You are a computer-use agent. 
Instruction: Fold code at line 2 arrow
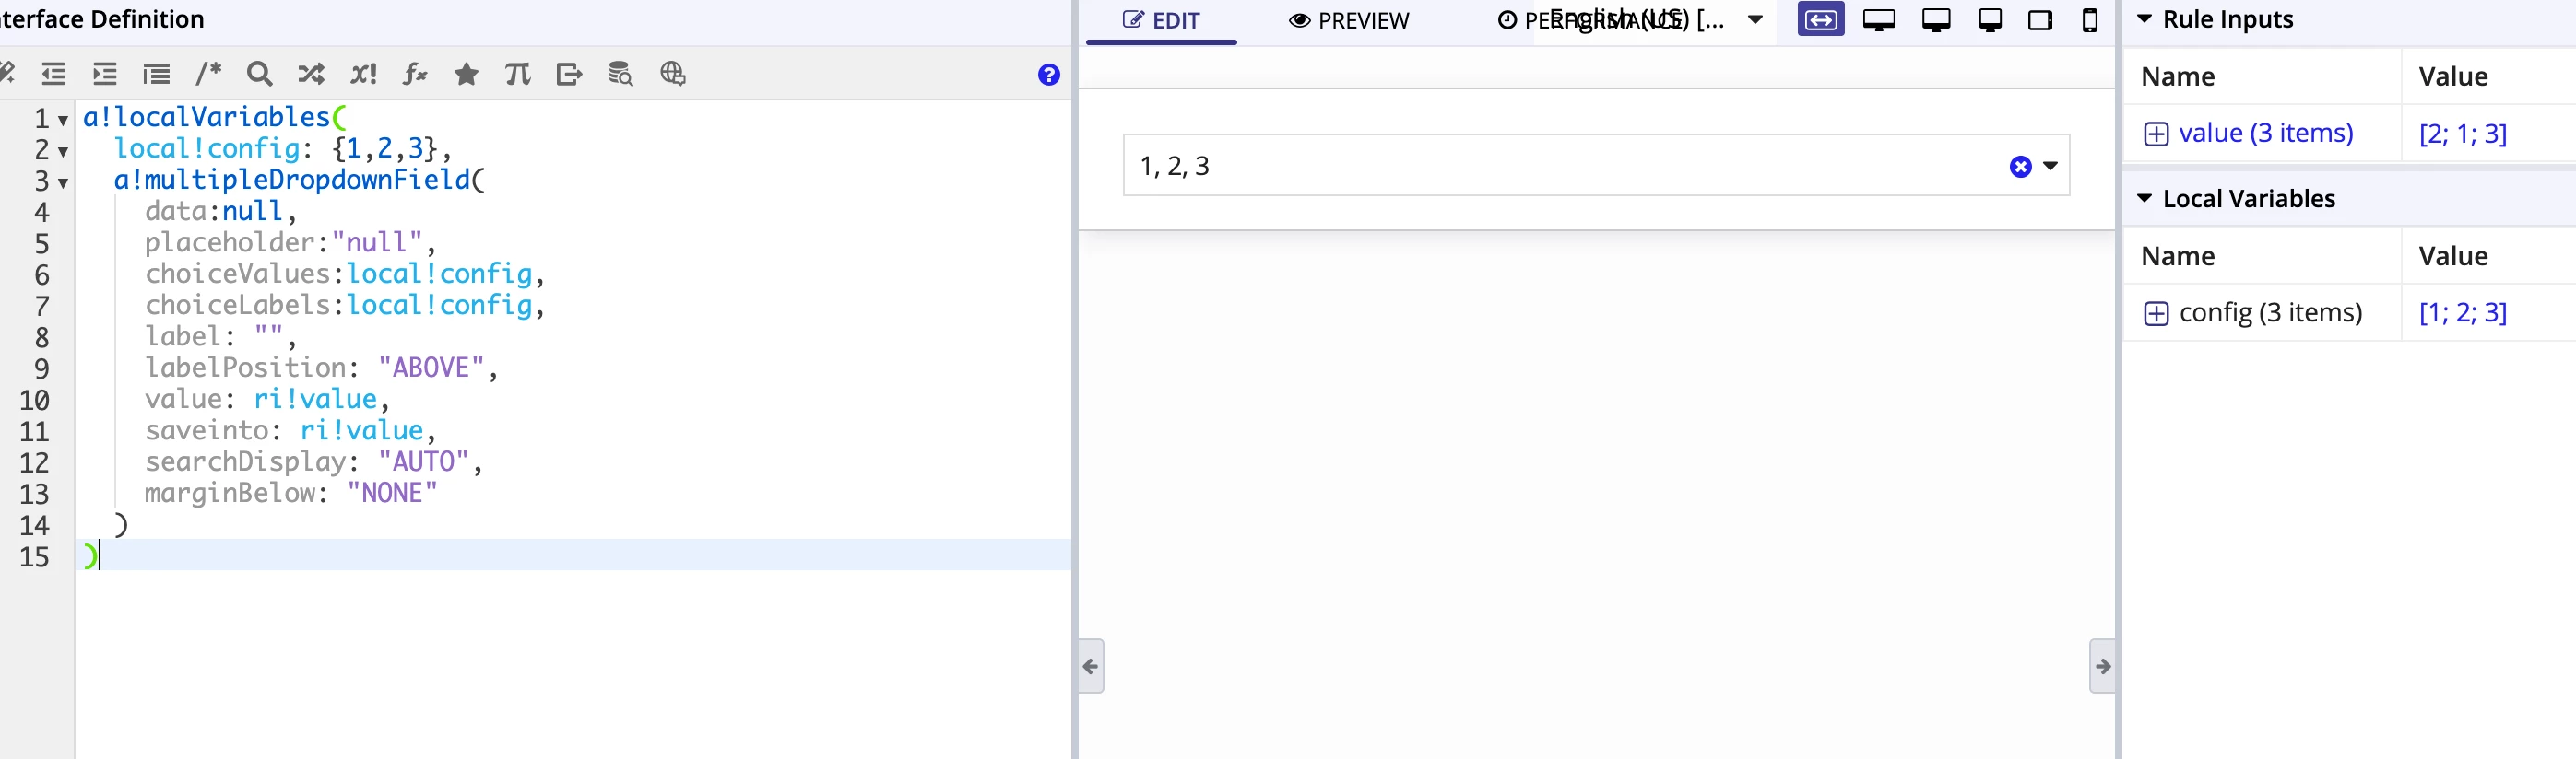(63, 152)
